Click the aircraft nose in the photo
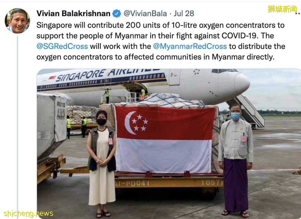The image size is (301, 219). tap(241, 83)
